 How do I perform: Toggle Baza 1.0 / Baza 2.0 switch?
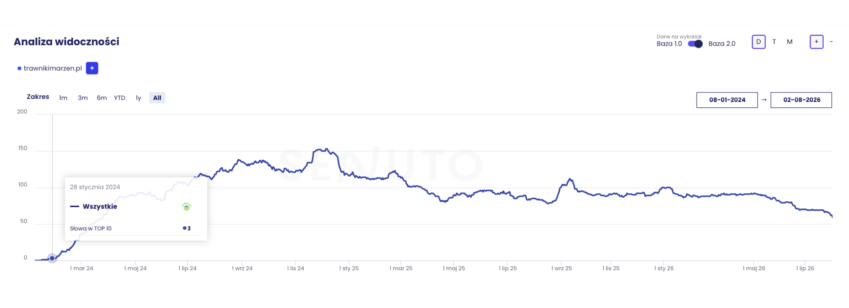[x=695, y=44]
